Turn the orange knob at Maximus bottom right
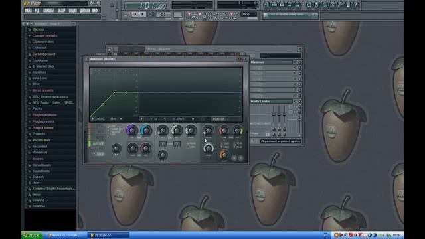Viewport: 425px width, 239px height. coord(224,155)
